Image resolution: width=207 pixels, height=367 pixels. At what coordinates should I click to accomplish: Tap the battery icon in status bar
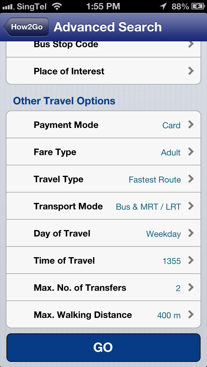tap(198, 6)
